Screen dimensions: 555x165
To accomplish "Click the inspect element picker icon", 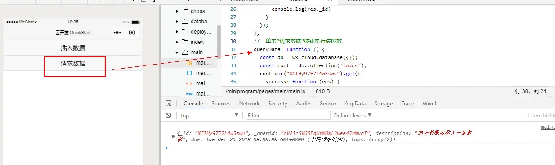I will pyautogui.click(x=169, y=104).
